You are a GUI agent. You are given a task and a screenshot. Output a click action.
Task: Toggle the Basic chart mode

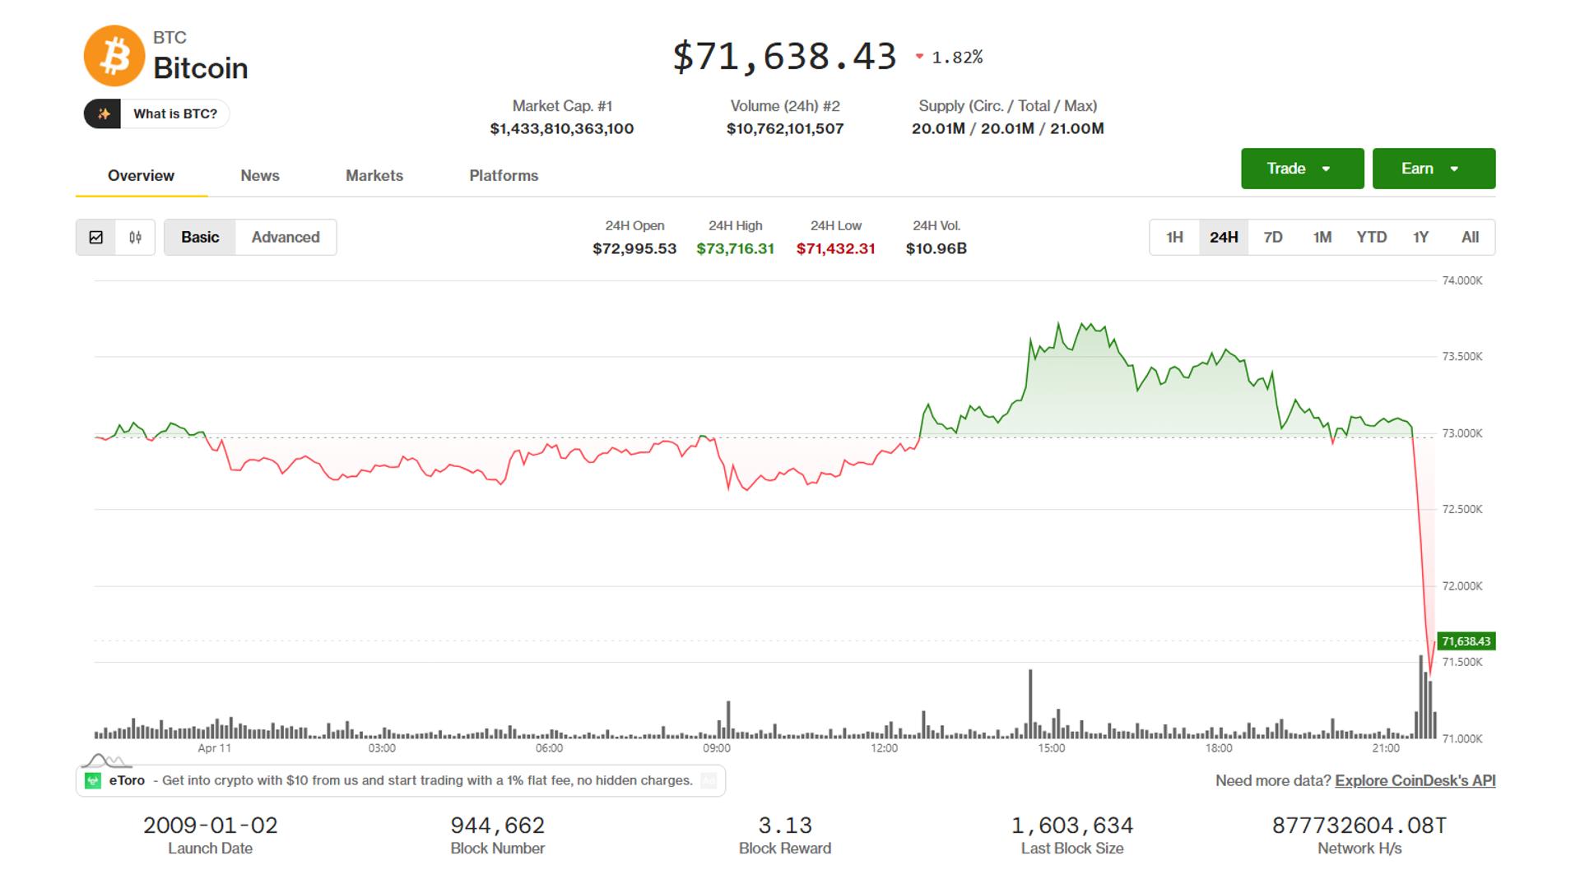[199, 237]
